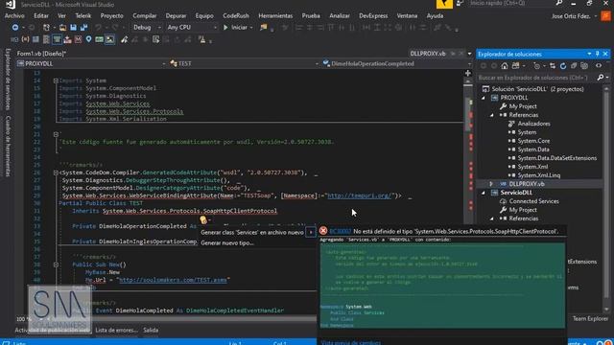Screen dimensions: 614x345
Task: Select 'Solución ServicioDLL' root node
Action: [x=537, y=89]
